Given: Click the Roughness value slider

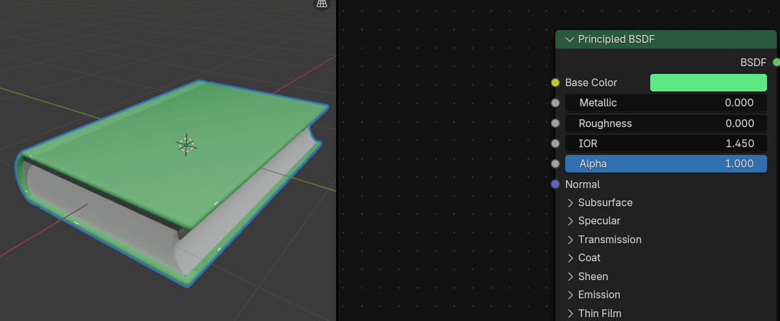Looking at the screenshot, I should pos(666,123).
